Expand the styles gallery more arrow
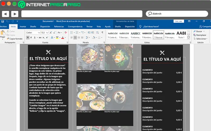This screenshot has width=211, height=131. [x=189, y=38]
